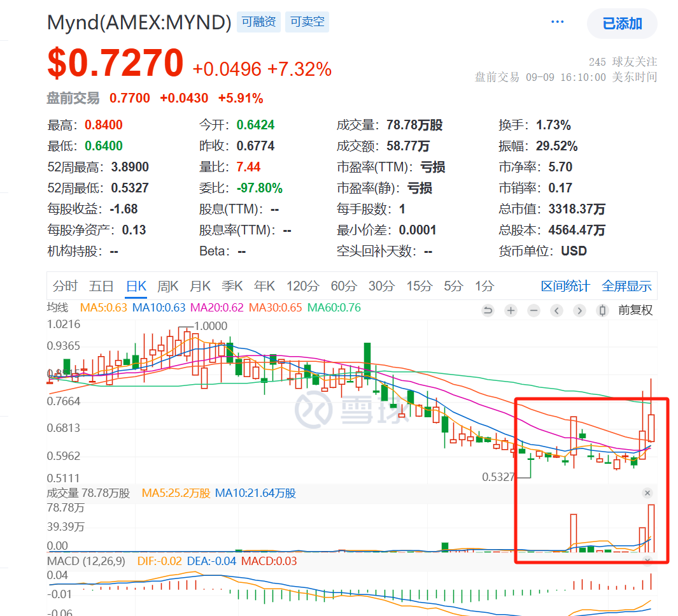This screenshot has width=678, height=616.
Task: Click the volume MA10:21.64万股 label
Action: [x=255, y=493]
